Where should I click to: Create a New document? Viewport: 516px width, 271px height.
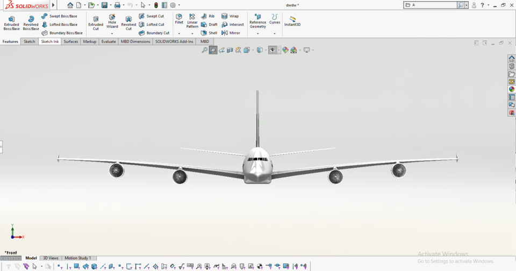tap(78, 5)
